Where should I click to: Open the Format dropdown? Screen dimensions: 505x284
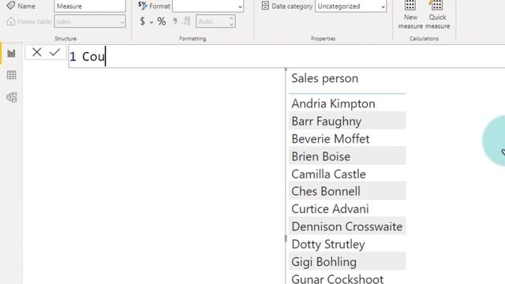(x=208, y=6)
